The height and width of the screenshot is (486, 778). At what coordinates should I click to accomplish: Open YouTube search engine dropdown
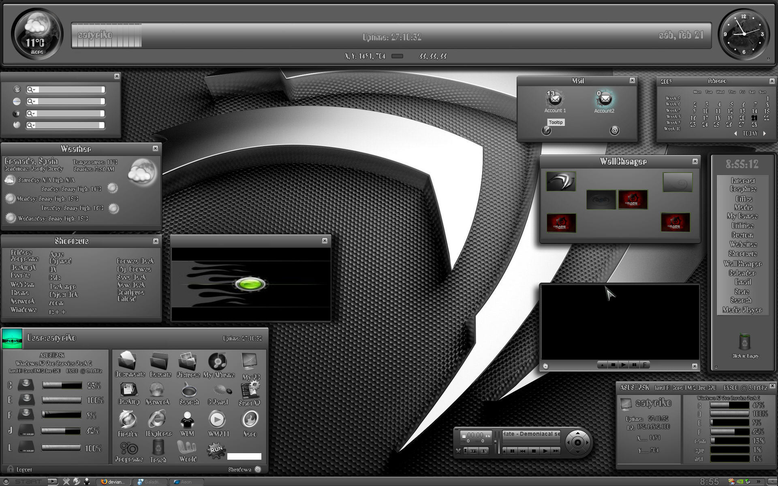tap(31, 113)
